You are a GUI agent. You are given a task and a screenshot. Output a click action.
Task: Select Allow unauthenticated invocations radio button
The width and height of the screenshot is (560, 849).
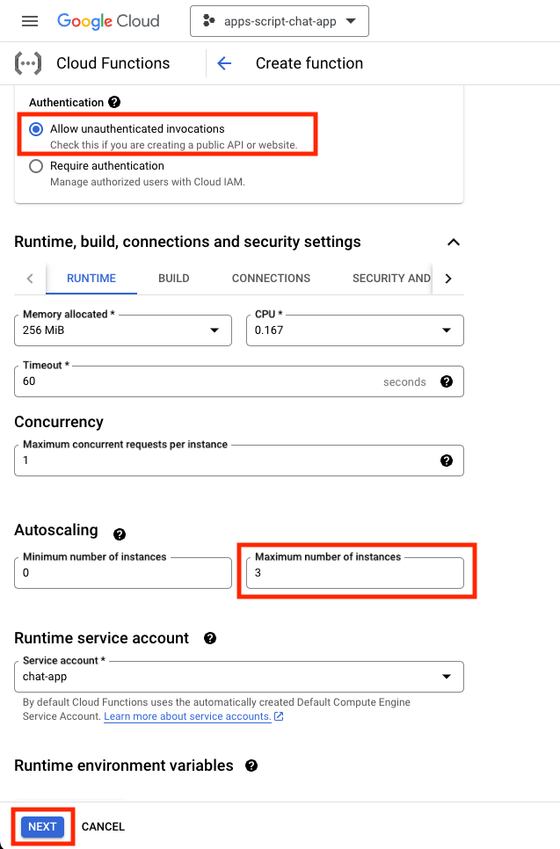click(36, 129)
